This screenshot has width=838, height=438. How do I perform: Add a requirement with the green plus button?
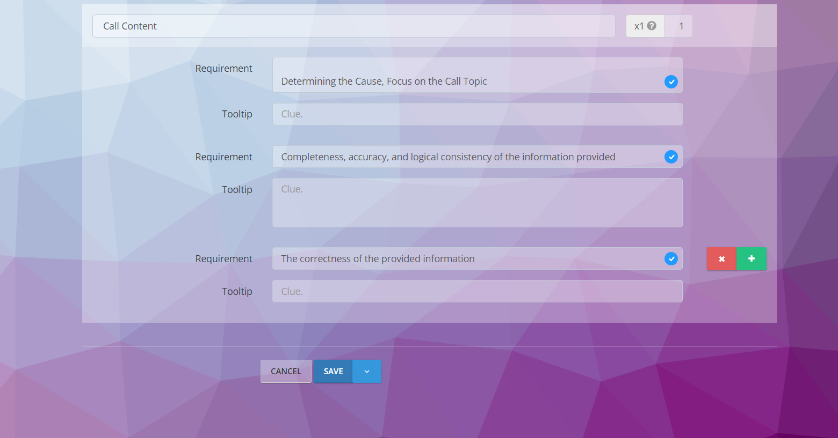click(x=752, y=259)
